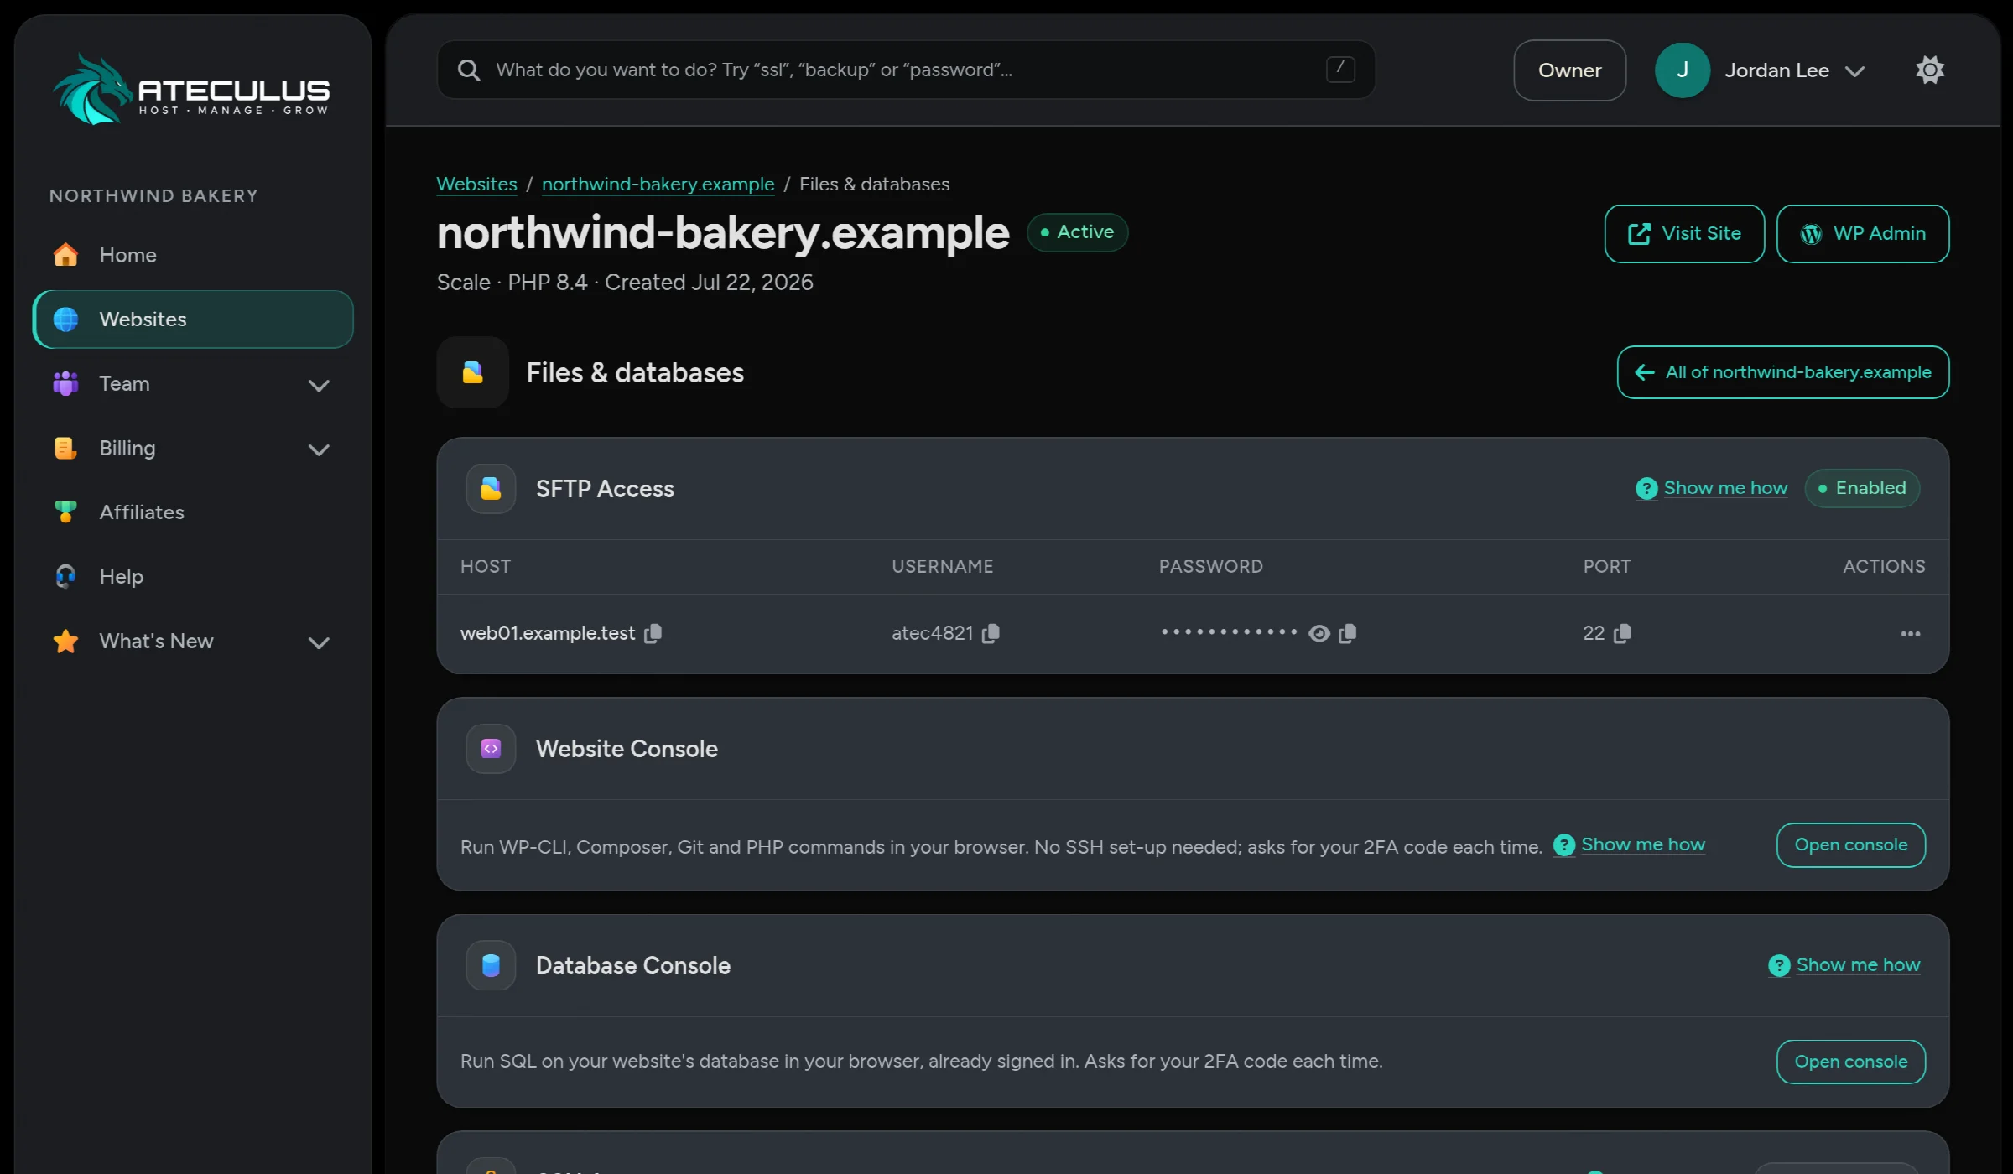
Task: Click the Help headset icon
Action: point(65,577)
